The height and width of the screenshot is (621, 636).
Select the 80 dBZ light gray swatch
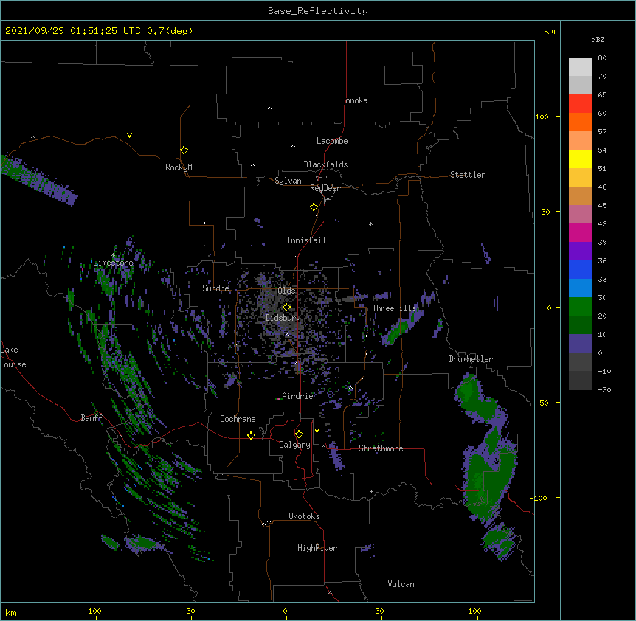pos(580,66)
